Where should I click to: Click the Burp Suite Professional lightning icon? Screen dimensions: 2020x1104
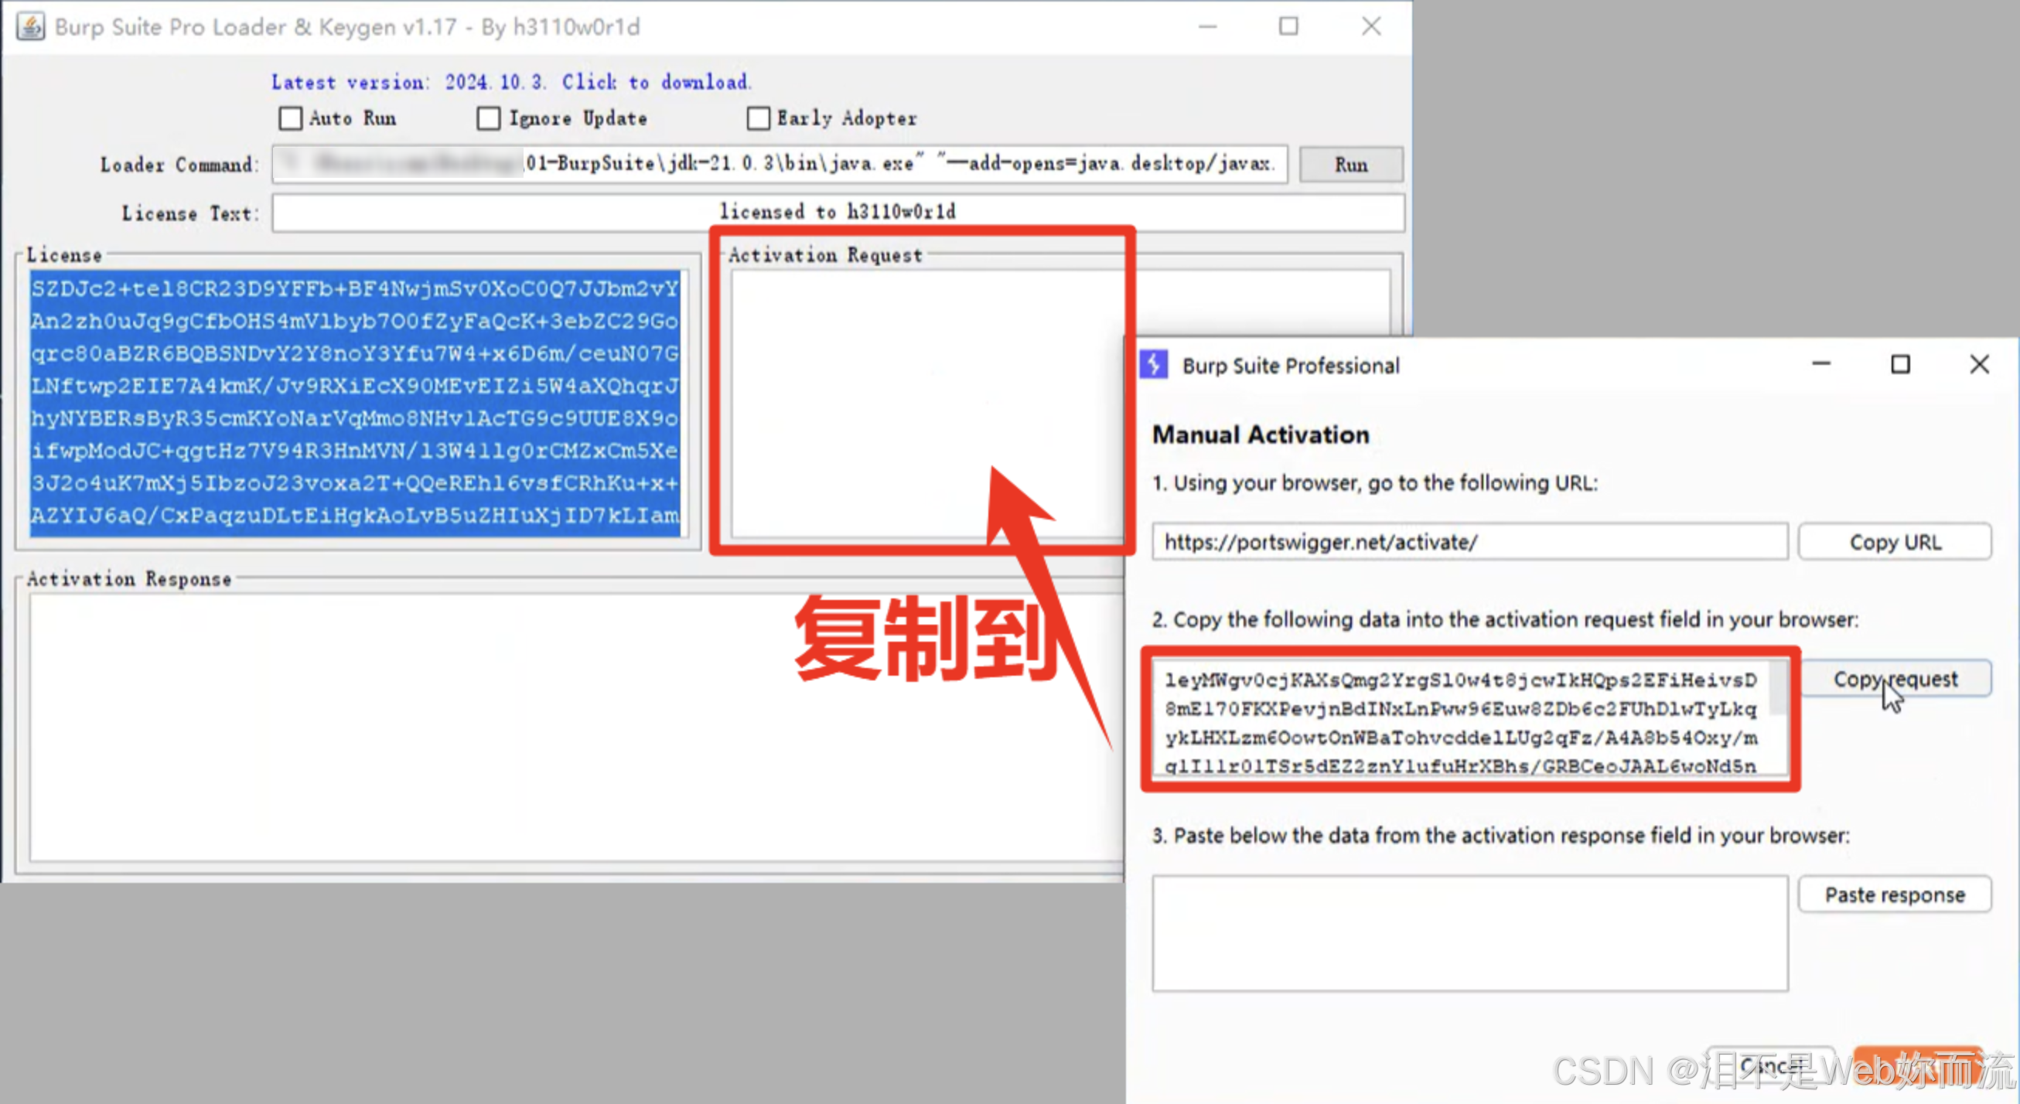click(1155, 365)
